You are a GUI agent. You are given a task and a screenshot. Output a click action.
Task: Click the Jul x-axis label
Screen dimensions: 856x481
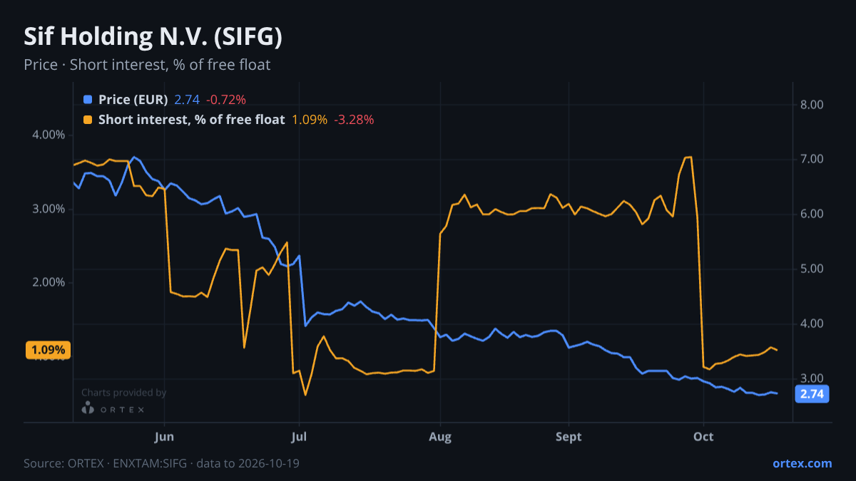point(299,437)
